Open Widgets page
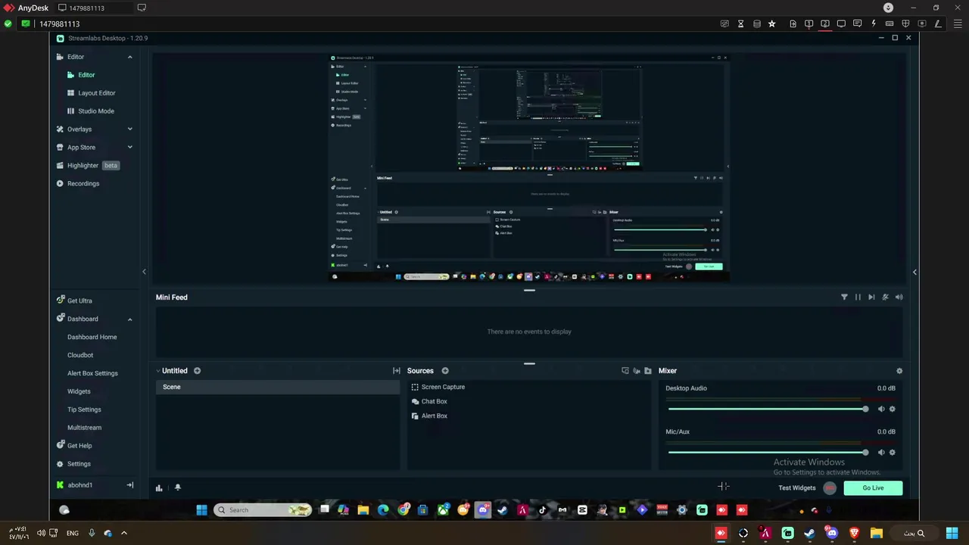Viewport: 969px width, 545px height. pyautogui.click(x=79, y=391)
